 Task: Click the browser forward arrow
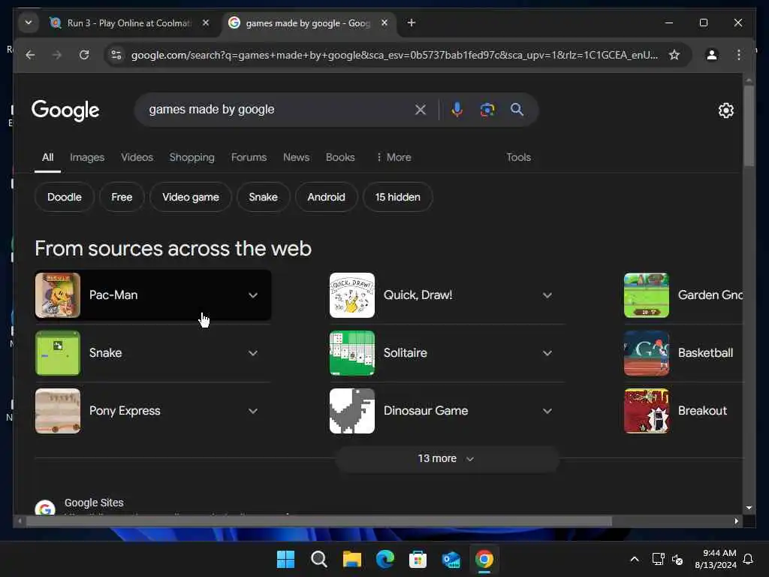tap(57, 55)
